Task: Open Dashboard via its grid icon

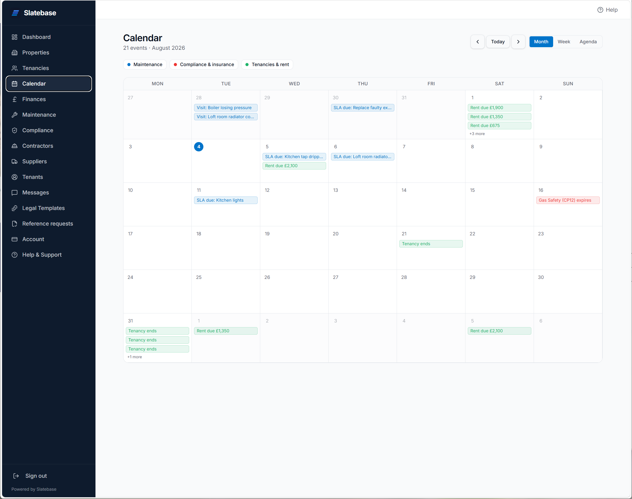Action: click(x=14, y=37)
